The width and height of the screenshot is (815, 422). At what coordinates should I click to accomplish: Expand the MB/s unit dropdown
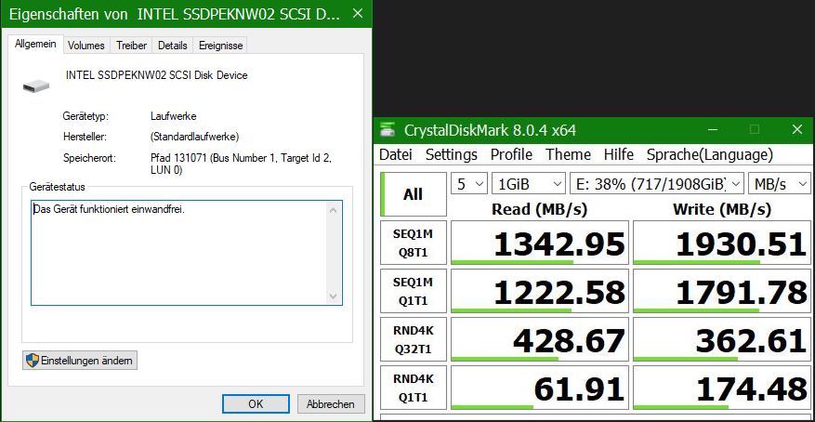click(x=779, y=183)
